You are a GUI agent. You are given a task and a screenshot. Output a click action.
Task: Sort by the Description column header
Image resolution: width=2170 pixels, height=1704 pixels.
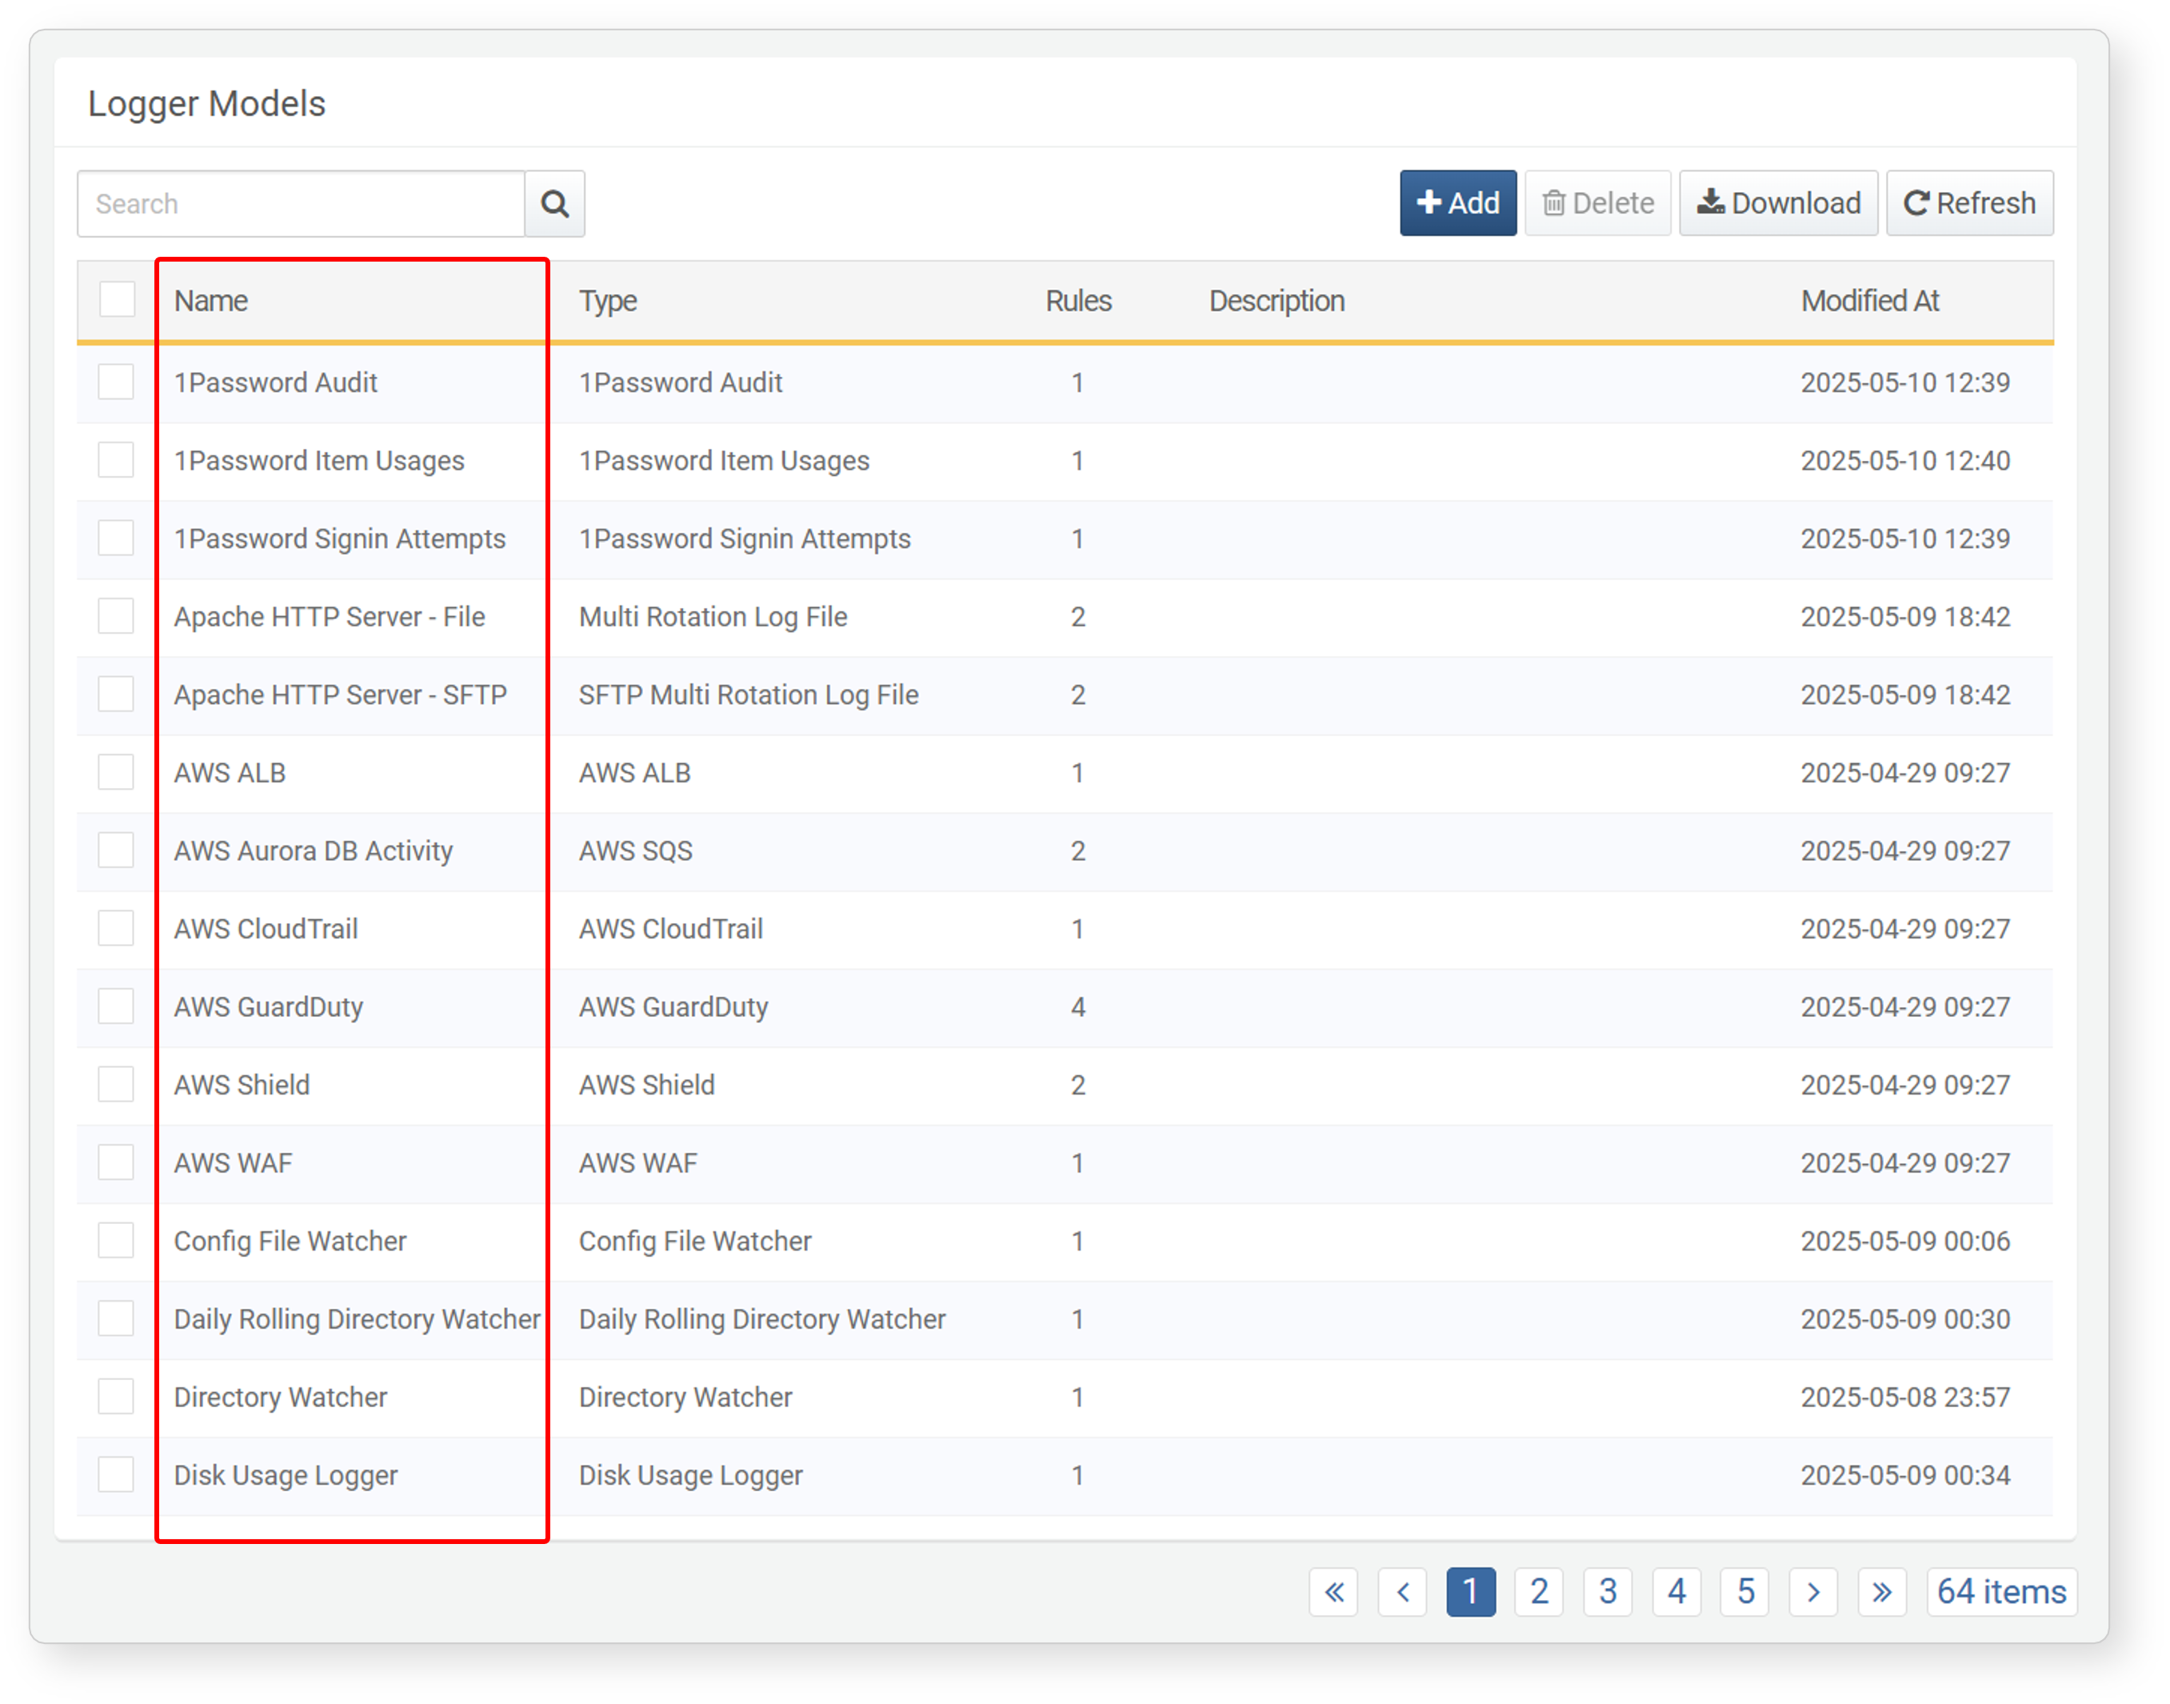tap(1277, 300)
